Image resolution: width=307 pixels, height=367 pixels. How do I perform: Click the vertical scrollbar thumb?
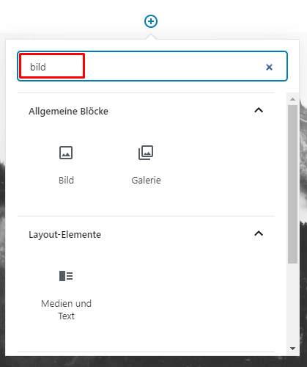click(292, 184)
